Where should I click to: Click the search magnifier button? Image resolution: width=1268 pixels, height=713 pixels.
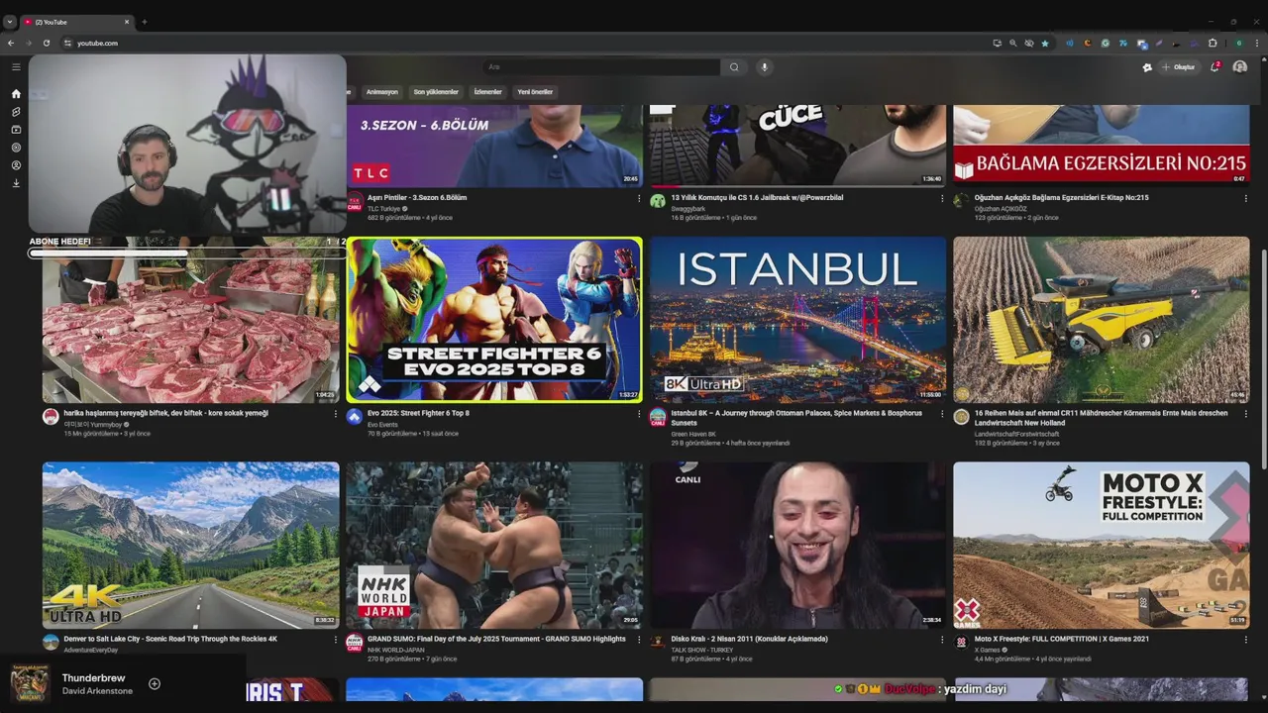tap(734, 67)
